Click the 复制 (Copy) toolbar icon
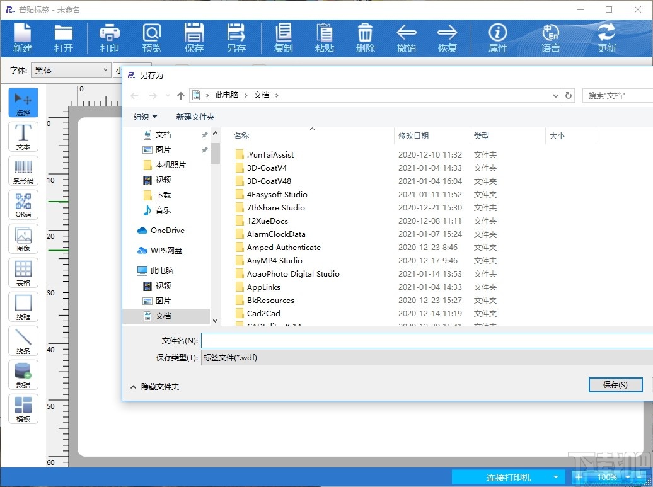Image resolution: width=653 pixels, height=487 pixels. click(284, 38)
